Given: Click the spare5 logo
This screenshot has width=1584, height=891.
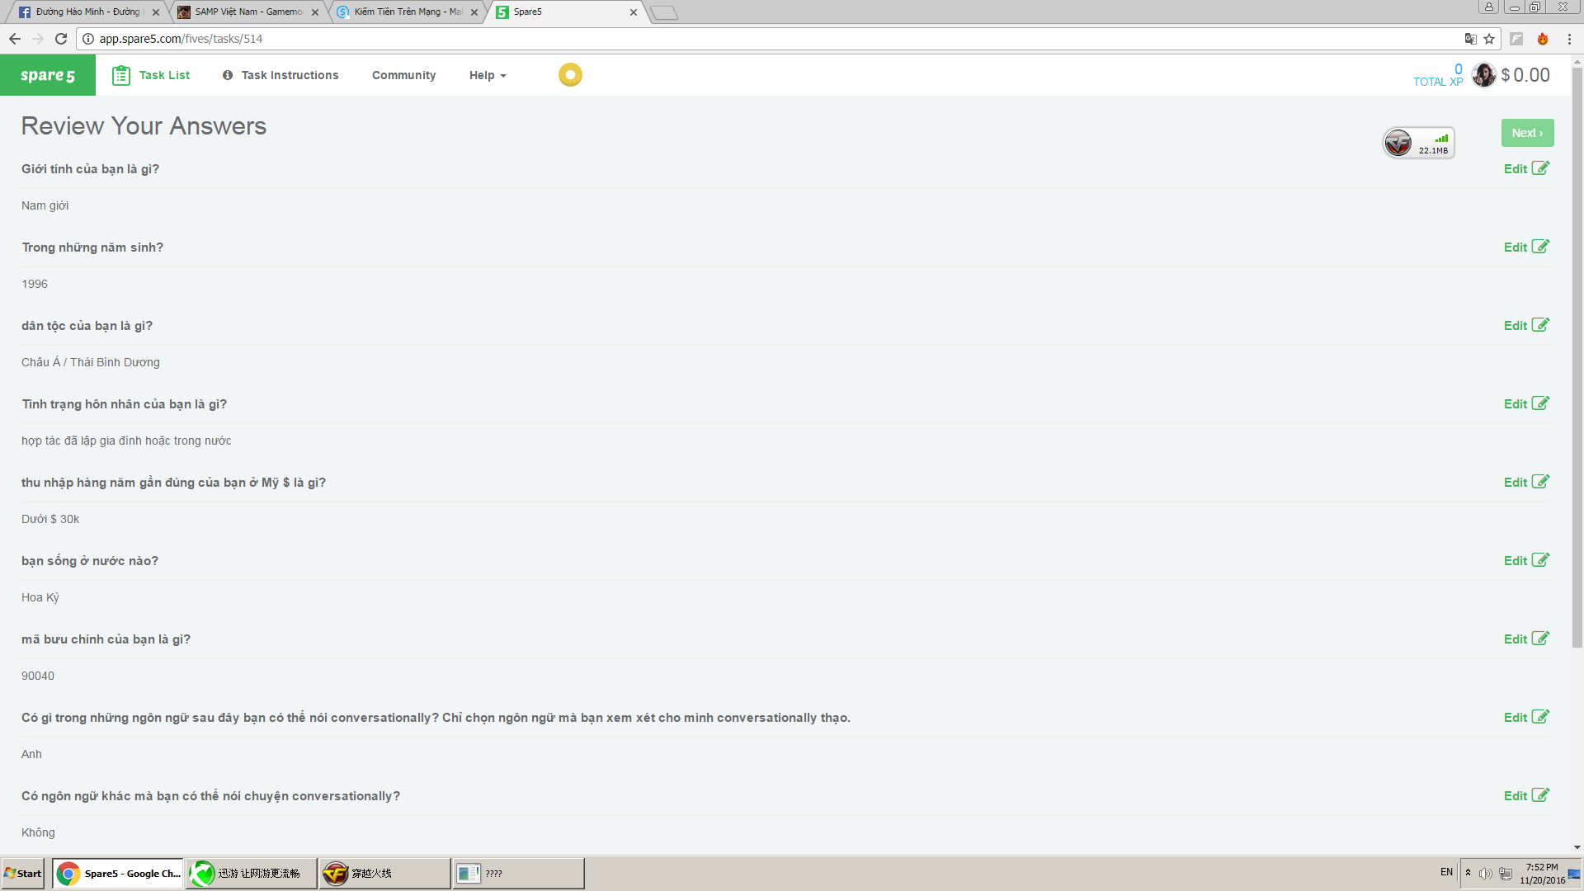Looking at the screenshot, I should 48,75.
